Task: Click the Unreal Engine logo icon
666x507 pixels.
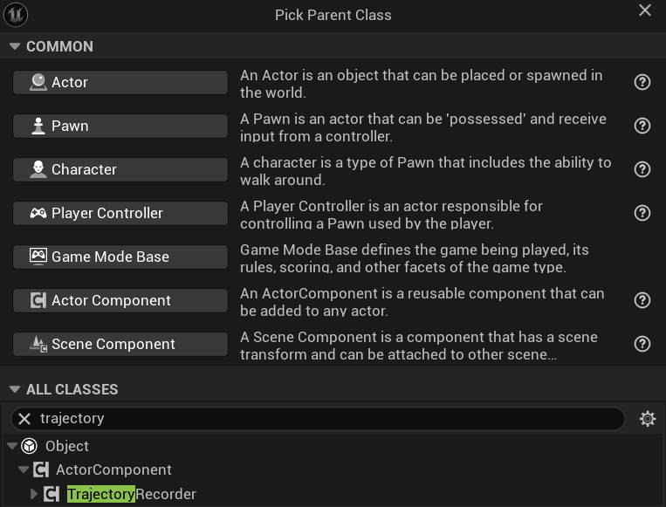Action: (x=16, y=15)
